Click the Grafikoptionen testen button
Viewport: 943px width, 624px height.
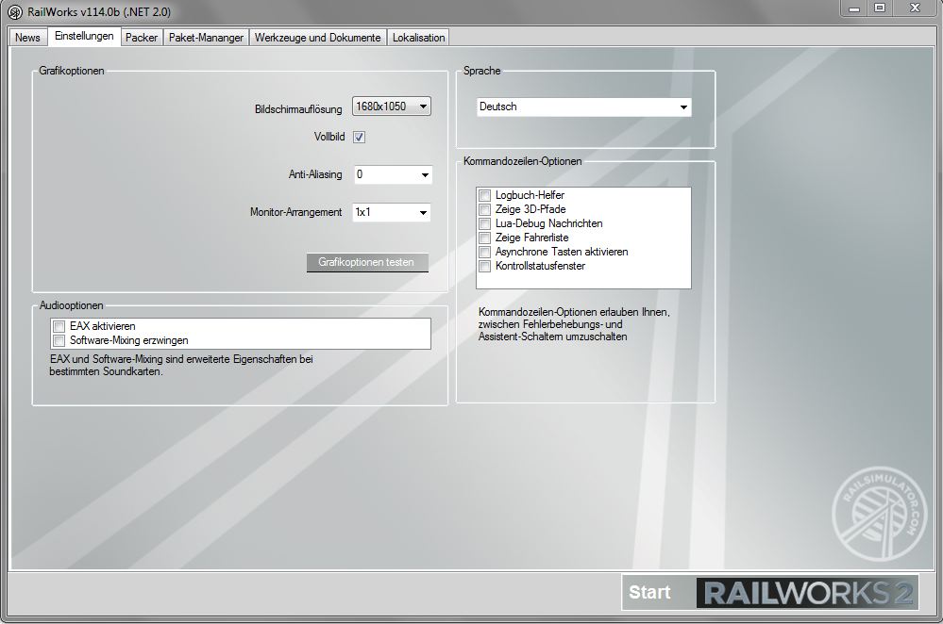pyautogui.click(x=367, y=262)
